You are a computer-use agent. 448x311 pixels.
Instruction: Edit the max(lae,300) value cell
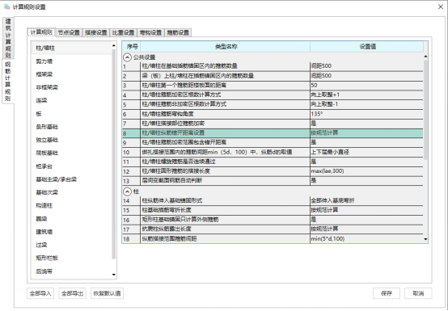366,171
